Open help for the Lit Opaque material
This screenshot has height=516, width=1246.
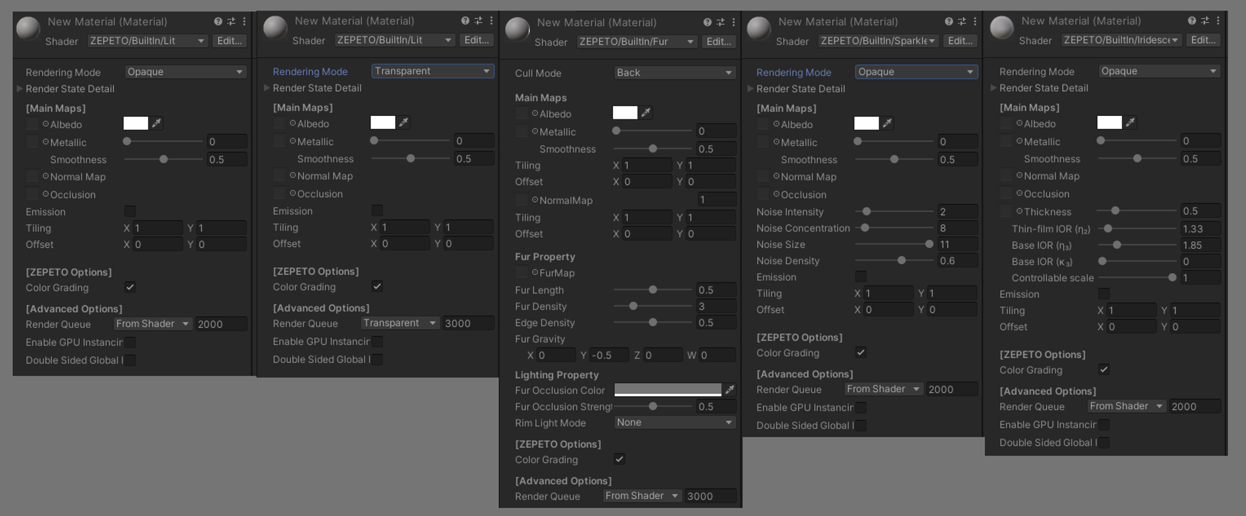pyautogui.click(x=218, y=22)
